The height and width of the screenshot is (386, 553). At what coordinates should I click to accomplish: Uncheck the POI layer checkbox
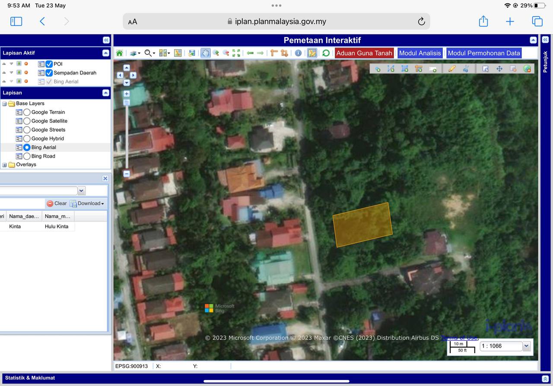[x=49, y=64]
